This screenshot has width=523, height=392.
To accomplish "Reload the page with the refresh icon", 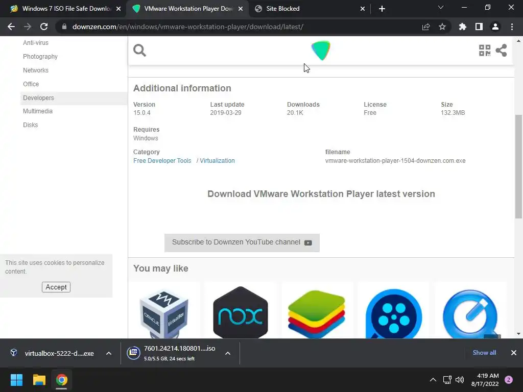I will [44, 27].
